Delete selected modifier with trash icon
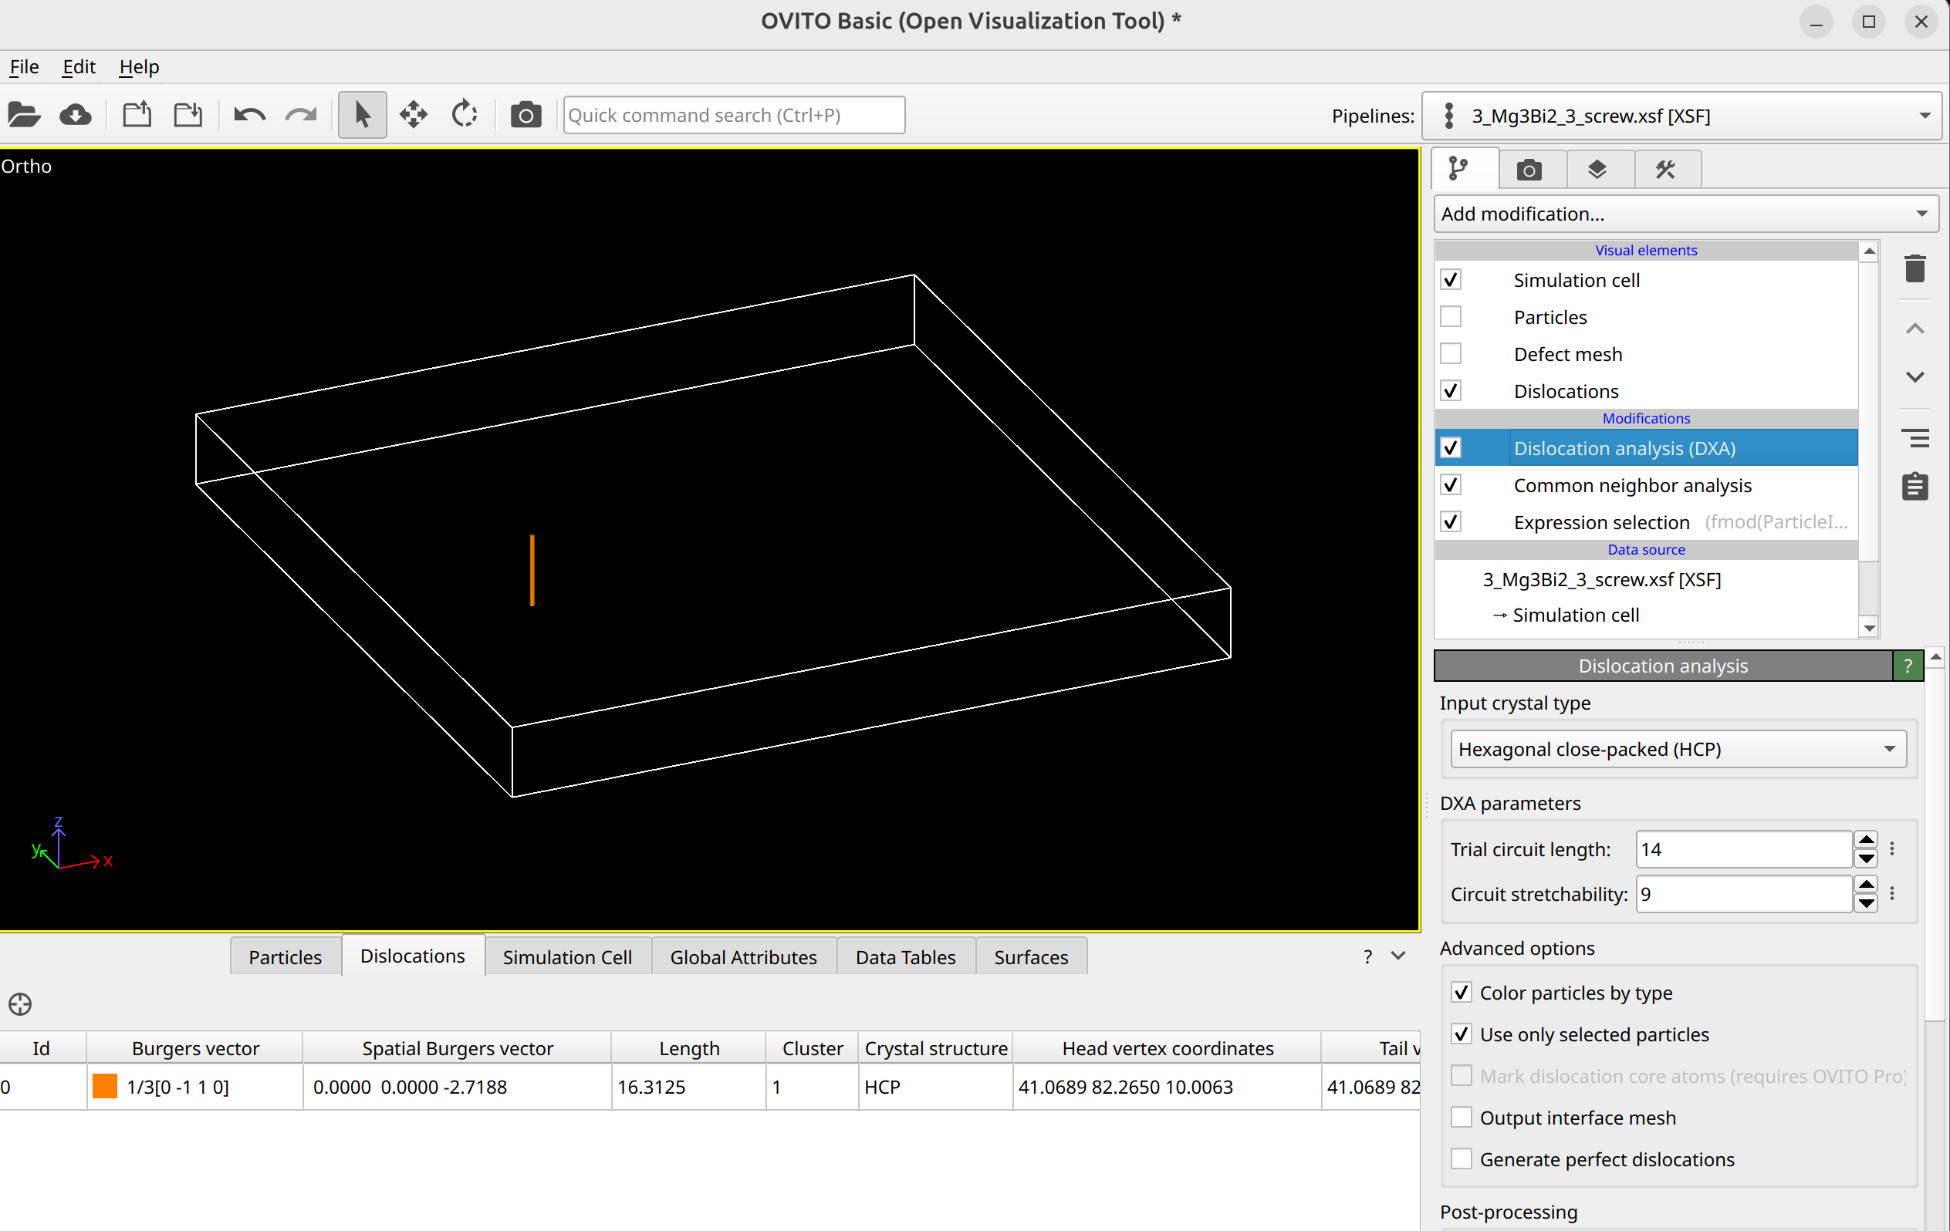 pos(1915,268)
